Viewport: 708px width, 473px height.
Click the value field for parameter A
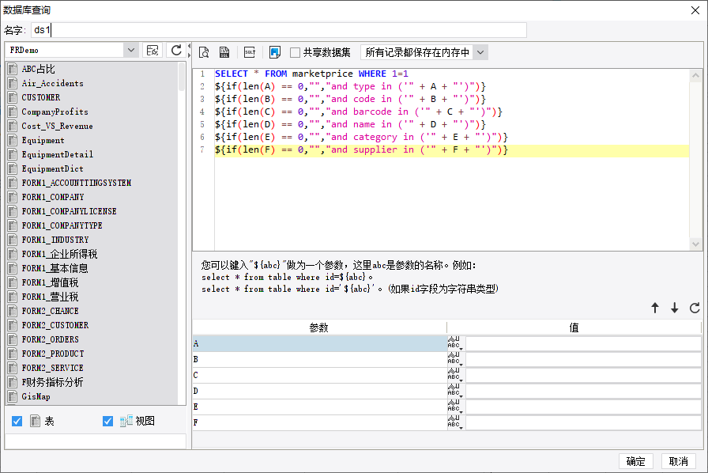coord(583,343)
